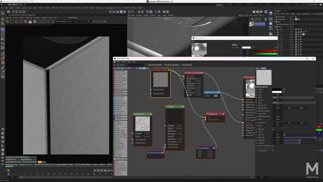323x182 pixels.
Task: Collapse the Texture Proj node triangle
Action: 148,153
